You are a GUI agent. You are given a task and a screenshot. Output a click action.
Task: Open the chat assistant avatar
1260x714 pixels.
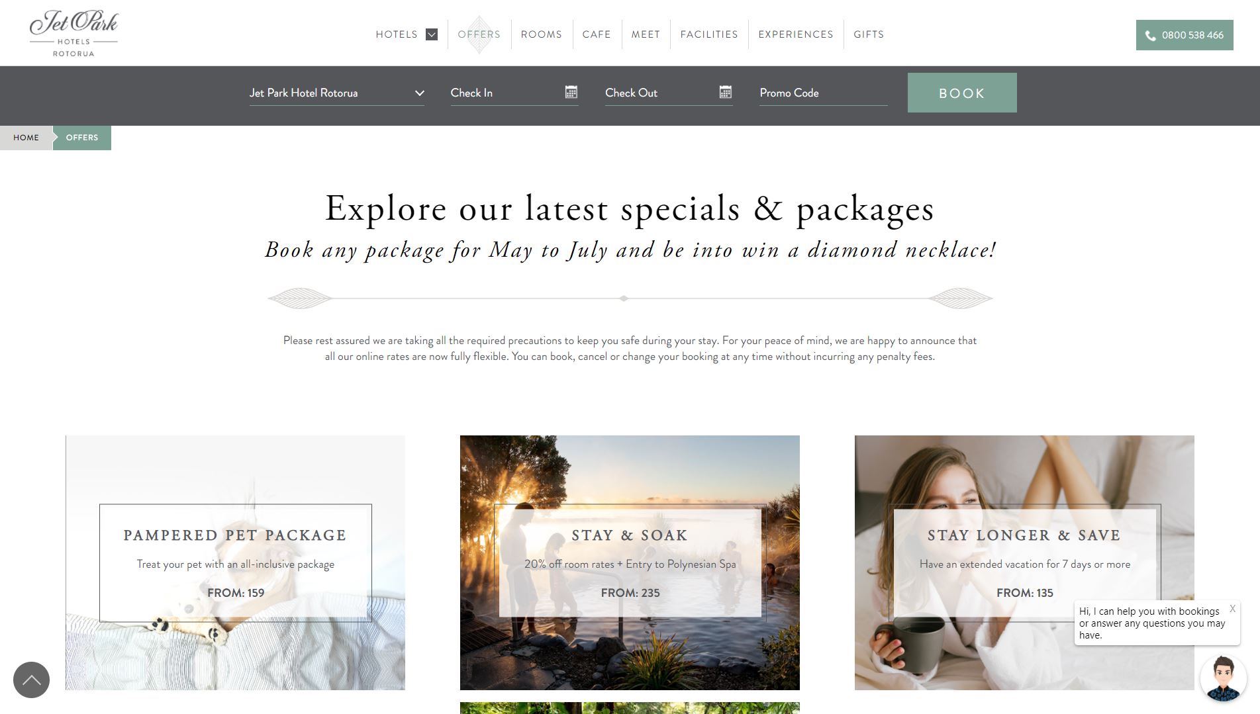[1223, 678]
